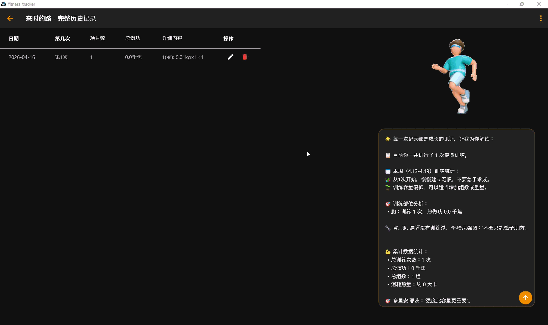
Task: Select detail cell 1(胸): 0.01kg×1×1
Action: 183,57
